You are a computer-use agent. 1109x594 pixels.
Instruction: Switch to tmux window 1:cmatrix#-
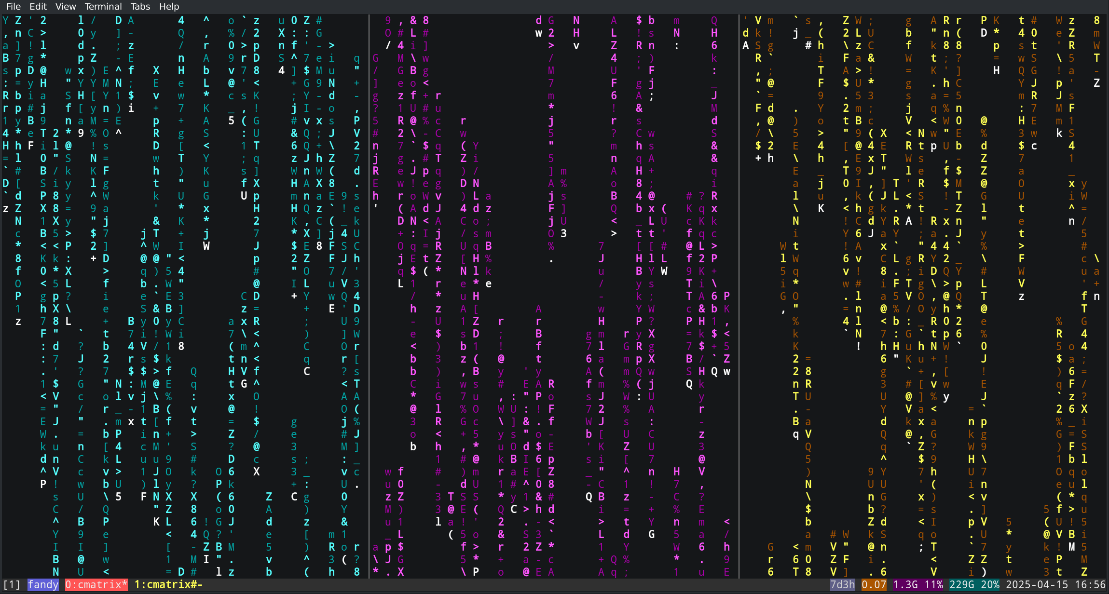168,585
